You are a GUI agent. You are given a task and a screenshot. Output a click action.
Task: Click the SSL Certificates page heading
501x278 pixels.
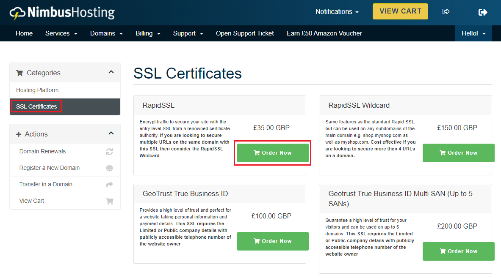[x=188, y=74]
